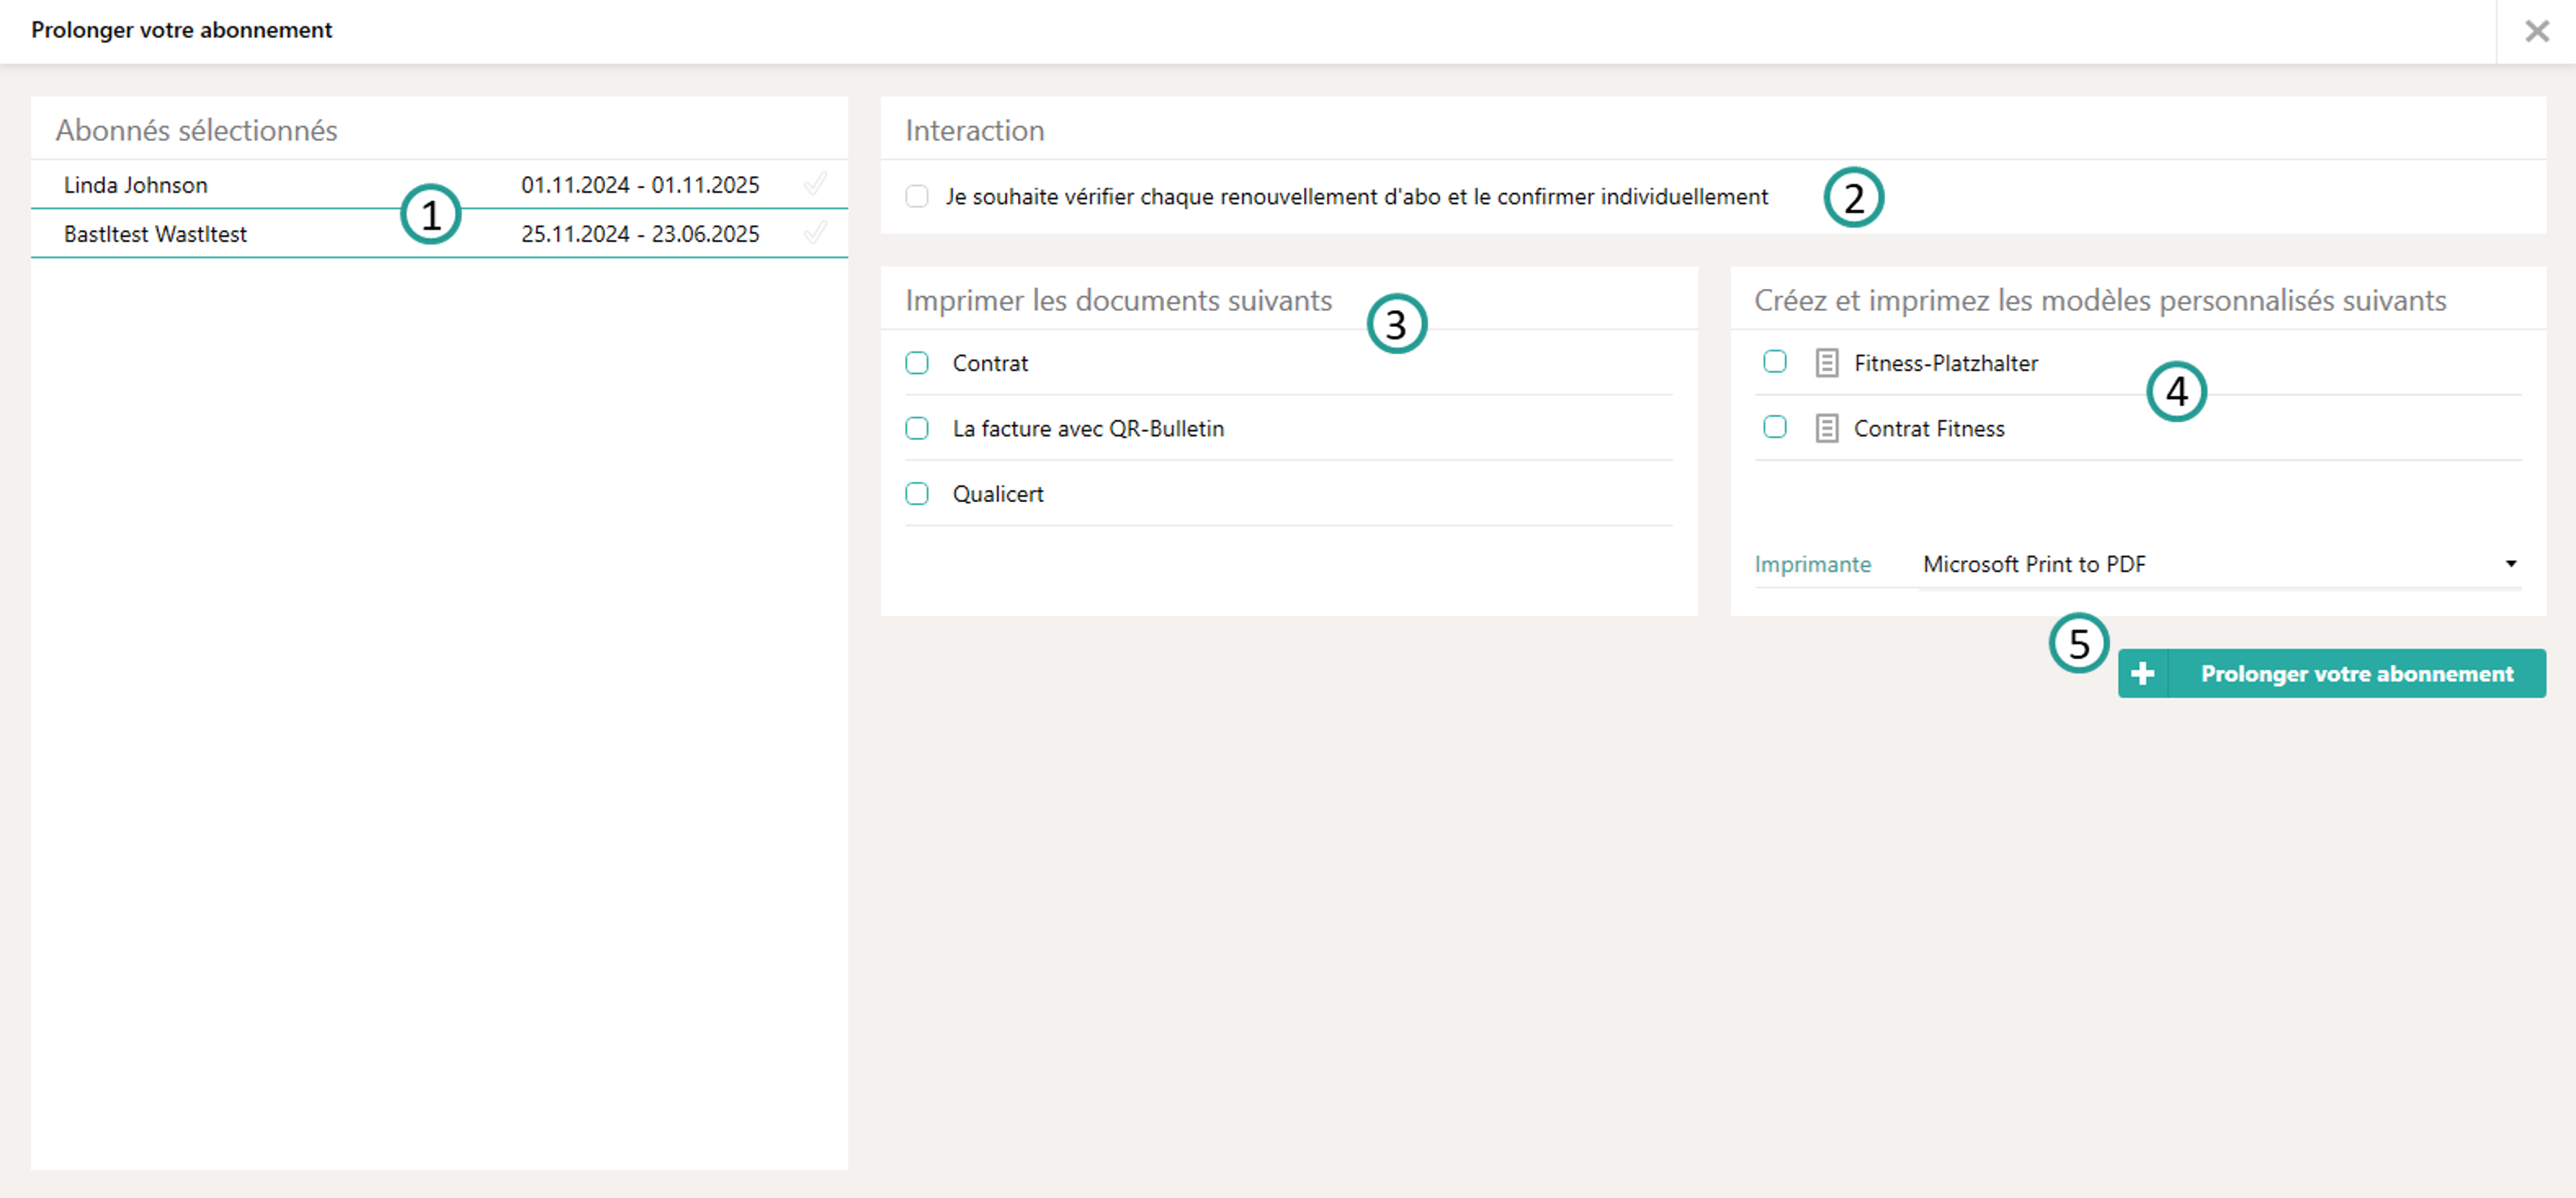Click the document icon beside Fitness-Platzhalter

(x=1826, y=363)
